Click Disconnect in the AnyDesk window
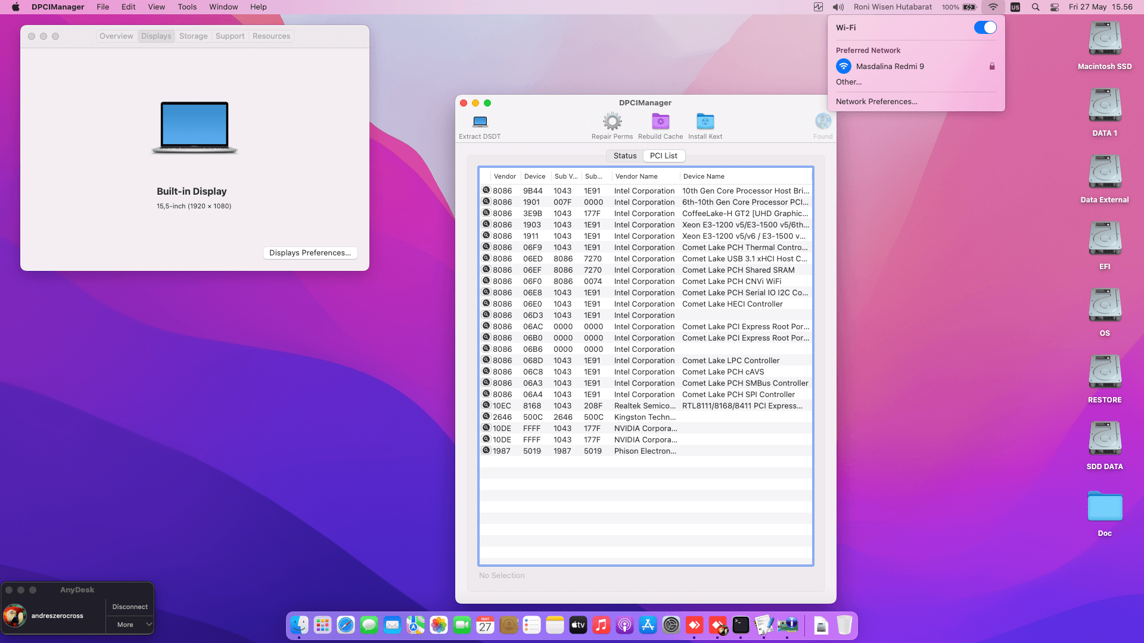The height and width of the screenshot is (643, 1144). [130, 607]
